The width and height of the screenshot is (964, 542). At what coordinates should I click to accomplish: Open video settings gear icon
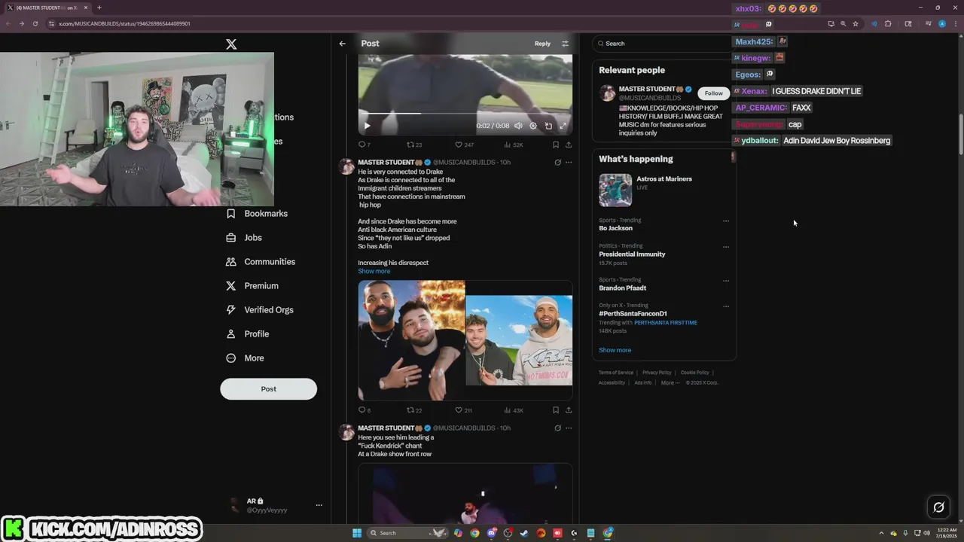(x=533, y=126)
